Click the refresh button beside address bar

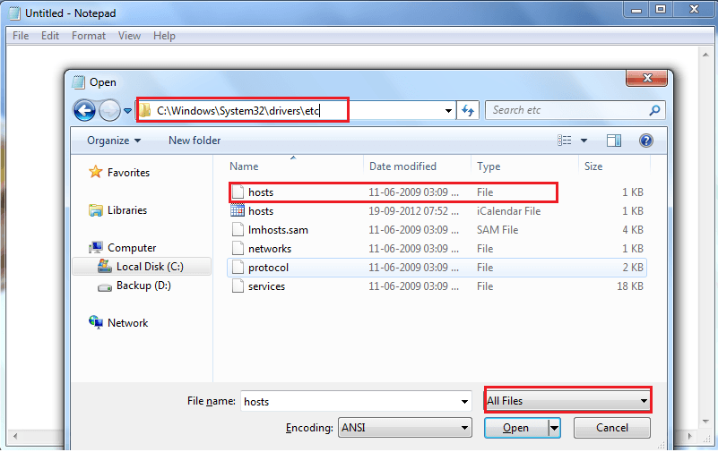(468, 111)
